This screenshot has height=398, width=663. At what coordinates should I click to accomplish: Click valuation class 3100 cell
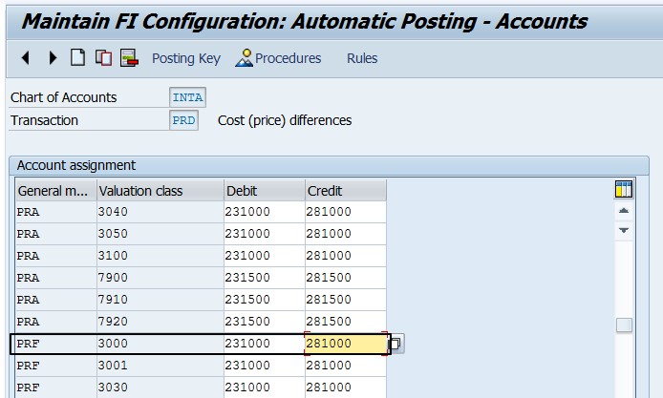click(160, 256)
